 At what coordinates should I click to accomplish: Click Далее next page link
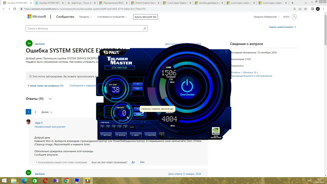tap(46, 112)
